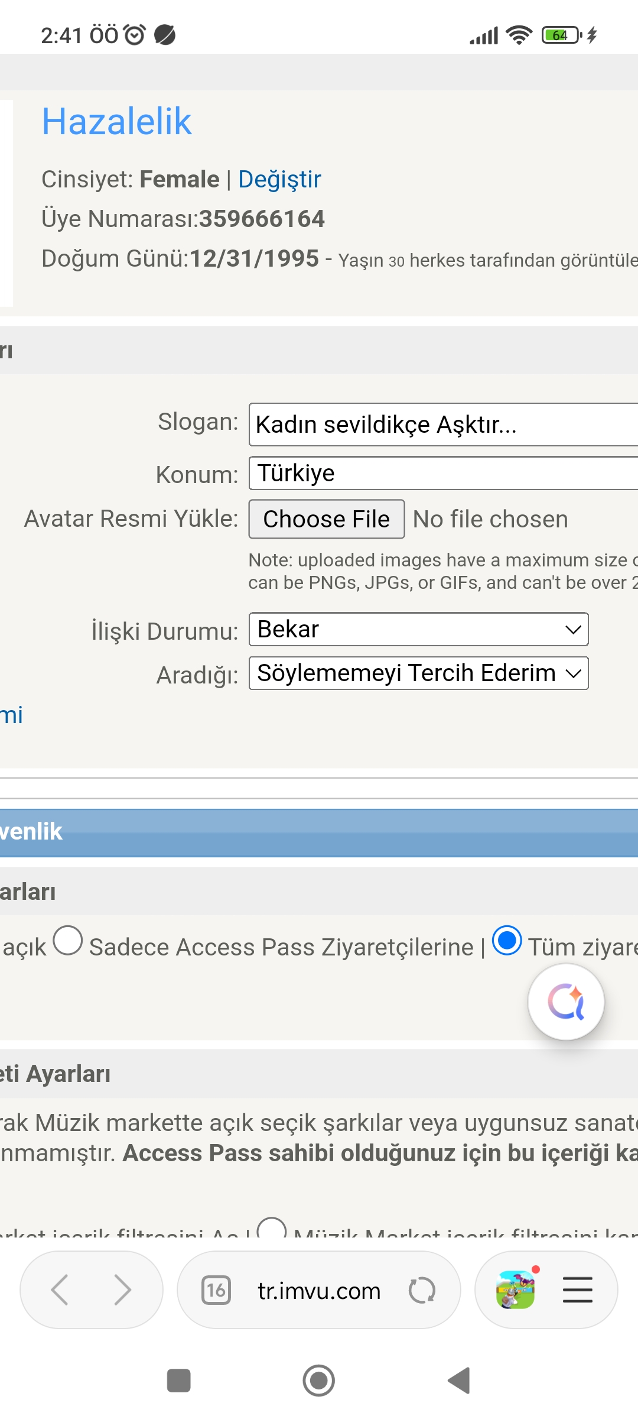Screen dimensions: 638x1419
Task: Focus the Slogan text field
Action: (x=443, y=425)
